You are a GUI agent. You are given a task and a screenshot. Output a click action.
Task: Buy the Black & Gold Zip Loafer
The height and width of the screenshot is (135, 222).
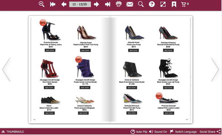point(49,113)
